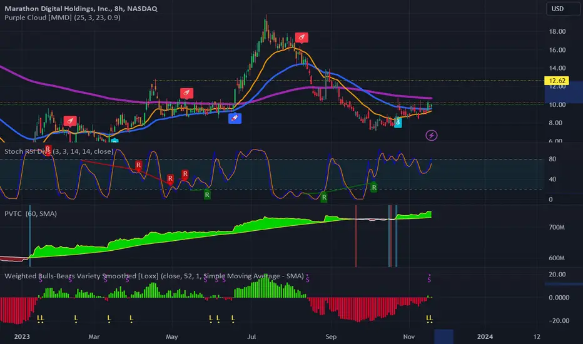Click the PVTC (60, SMA) indicator legend

tap(31, 213)
